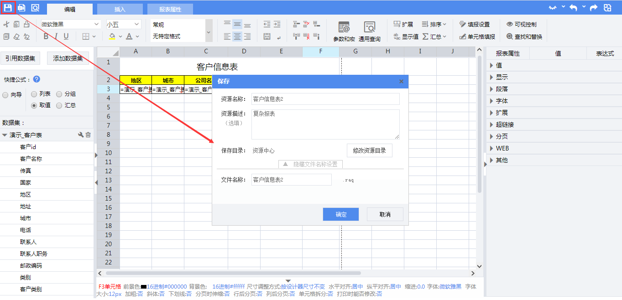This screenshot has height=300, width=622.
Task: Click the undo arrow icon
Action: [x=573, y=8]
